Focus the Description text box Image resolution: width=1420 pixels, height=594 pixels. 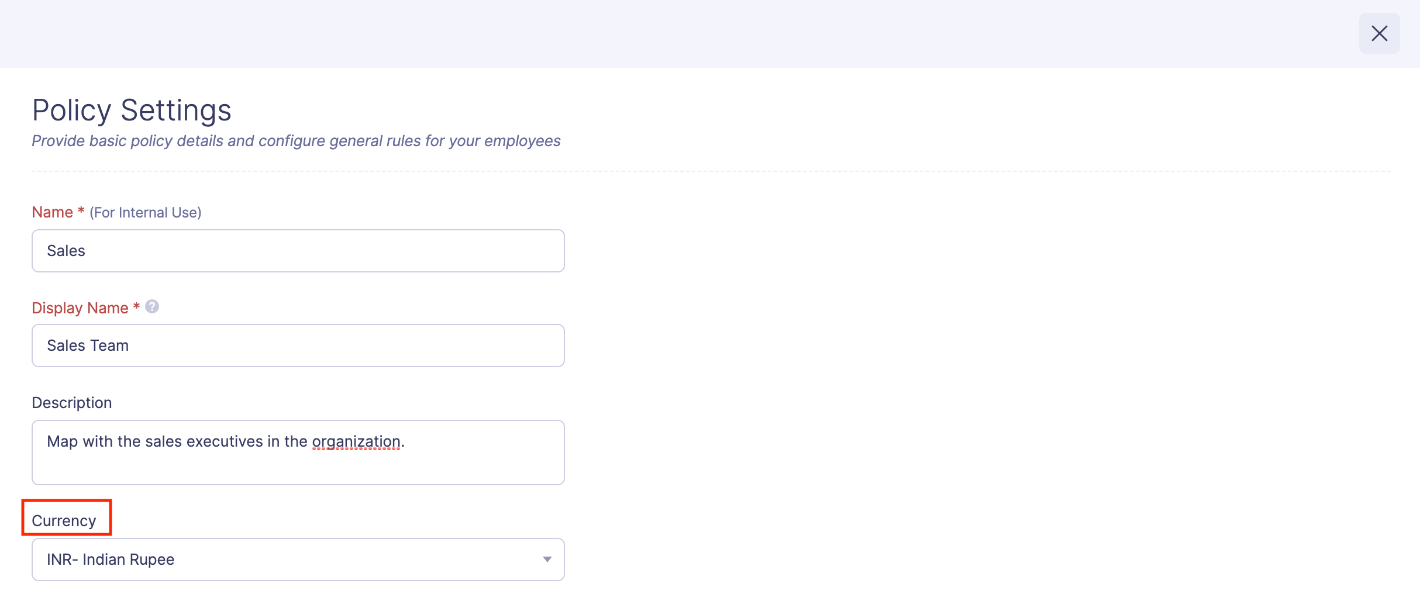[298, 452]
